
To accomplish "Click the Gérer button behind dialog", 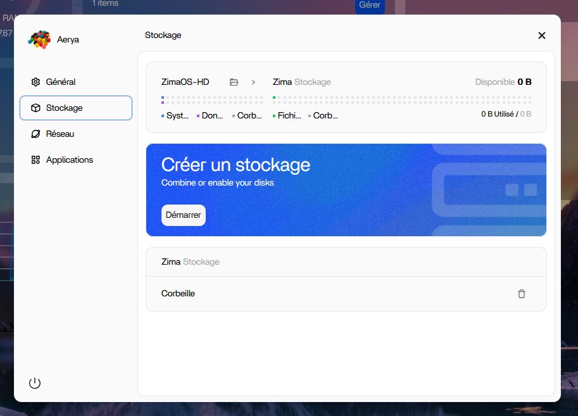I will click(x=370, y=5).
